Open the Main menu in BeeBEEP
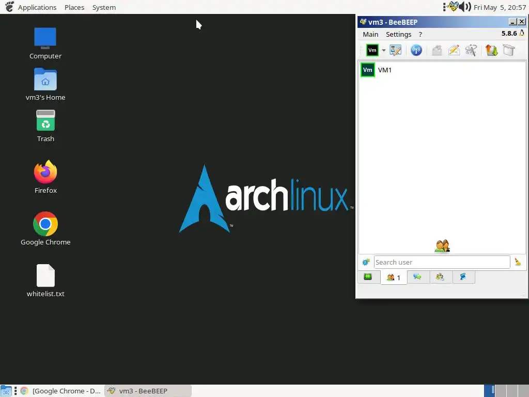 (370, 35)
